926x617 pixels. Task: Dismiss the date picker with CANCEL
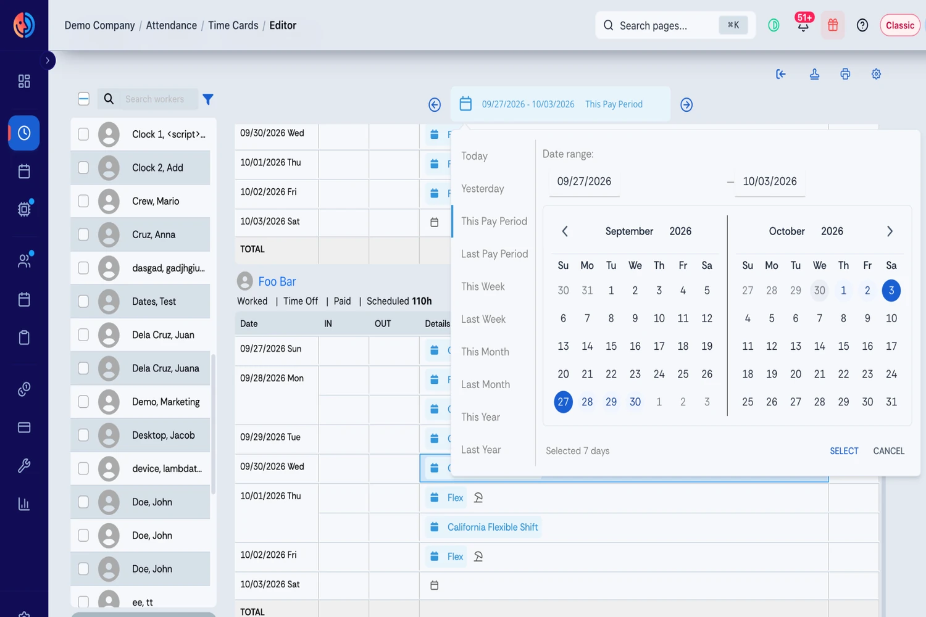(x=888, y=451)
